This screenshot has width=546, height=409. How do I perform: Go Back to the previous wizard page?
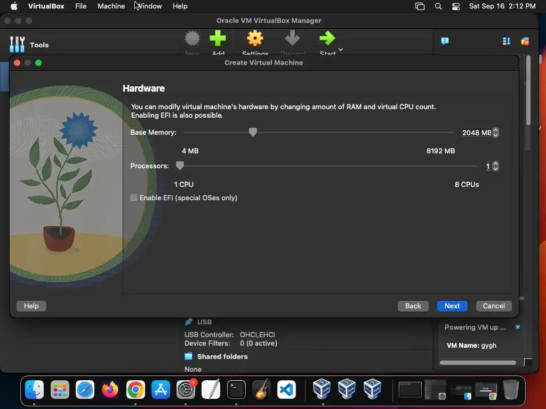click(413, 306)
